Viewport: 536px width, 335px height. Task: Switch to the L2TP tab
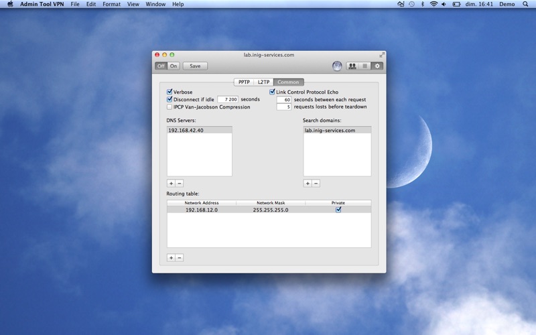(263, 82)
